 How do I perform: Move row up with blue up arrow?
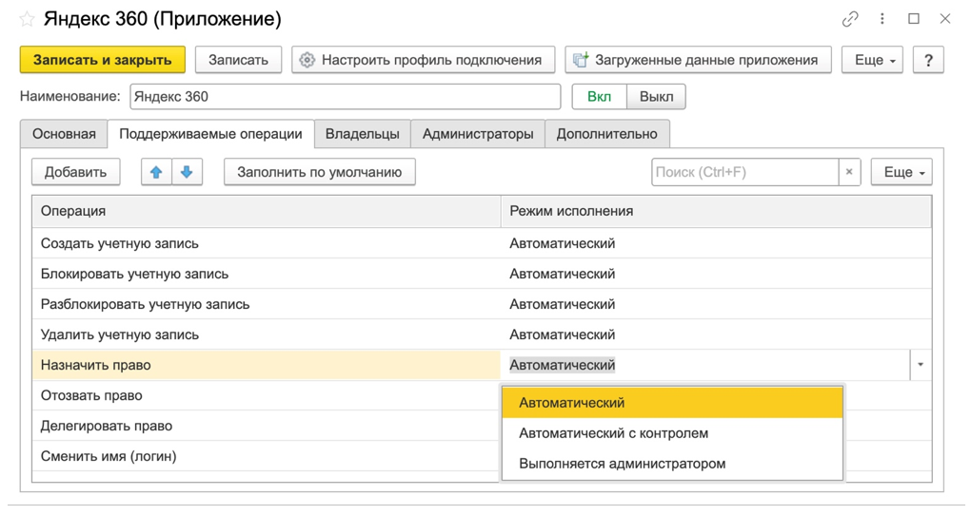click(x=156, y=172)
